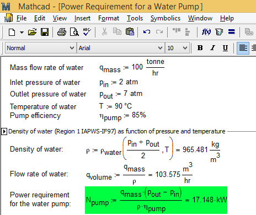Open the File menu
The width and height of the screenshot is (256, 215).
pyautogui.click(x=22, y=18)
